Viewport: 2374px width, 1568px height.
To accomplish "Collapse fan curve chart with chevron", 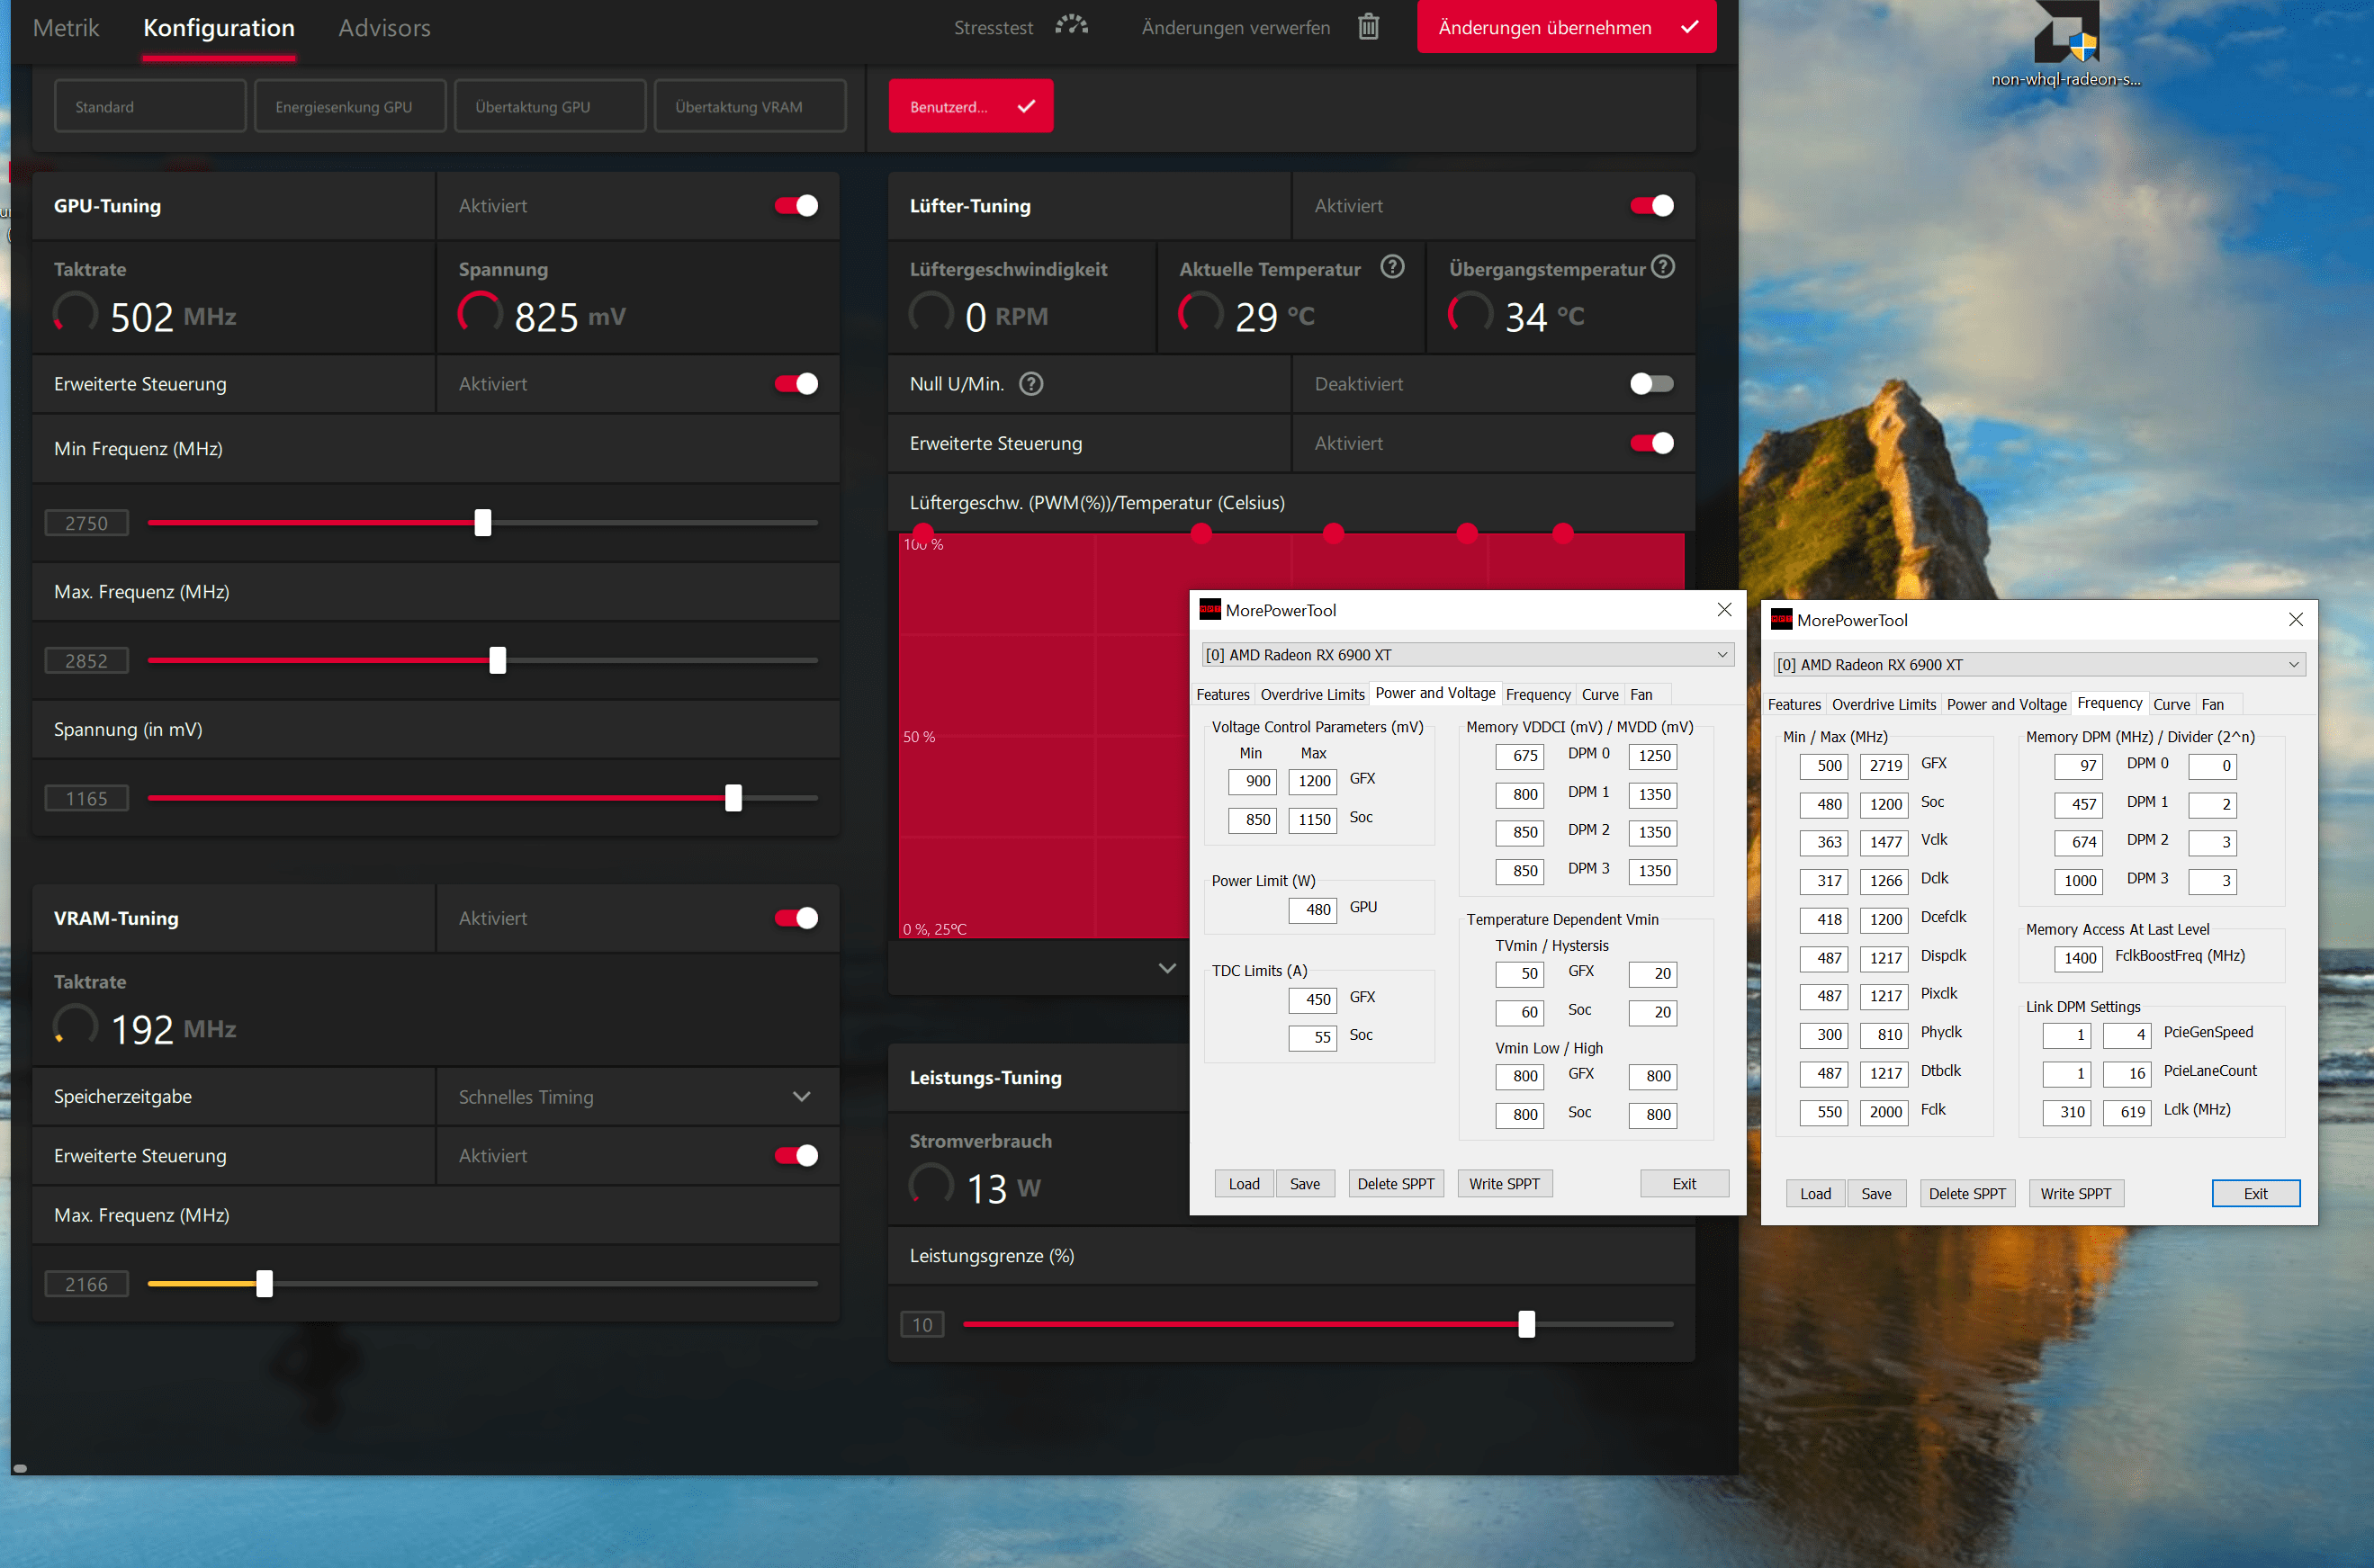I will (x=1166, y=968).
